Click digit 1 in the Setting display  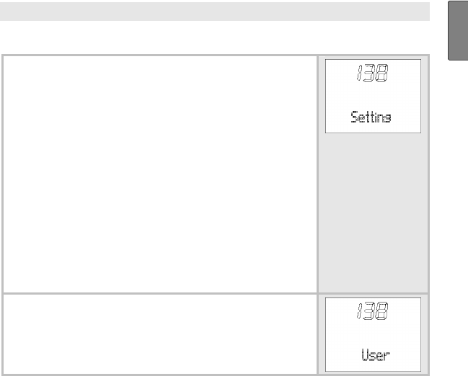point(359,73)
